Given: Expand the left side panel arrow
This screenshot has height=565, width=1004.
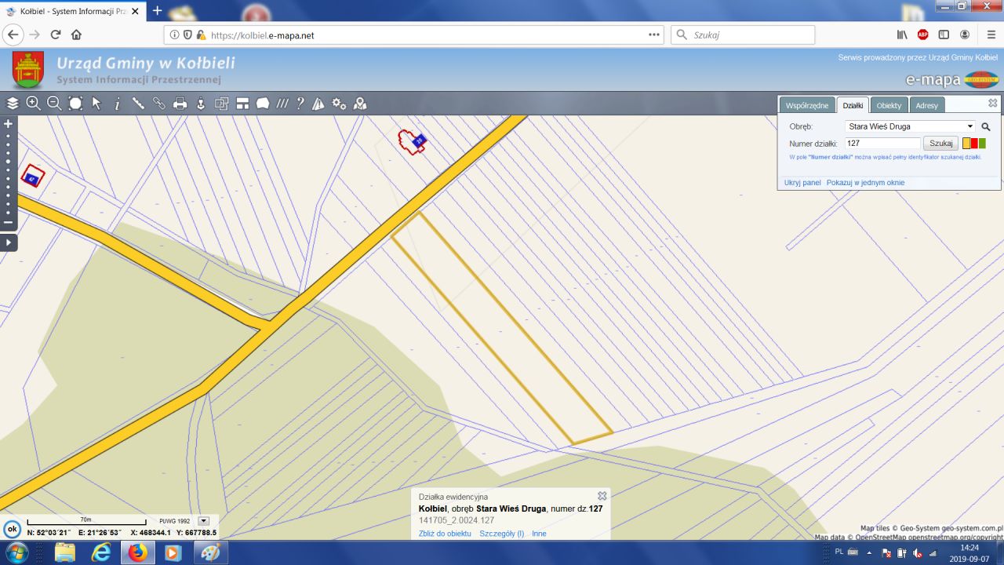Looking at the screenshot, I should click(9, 242).
